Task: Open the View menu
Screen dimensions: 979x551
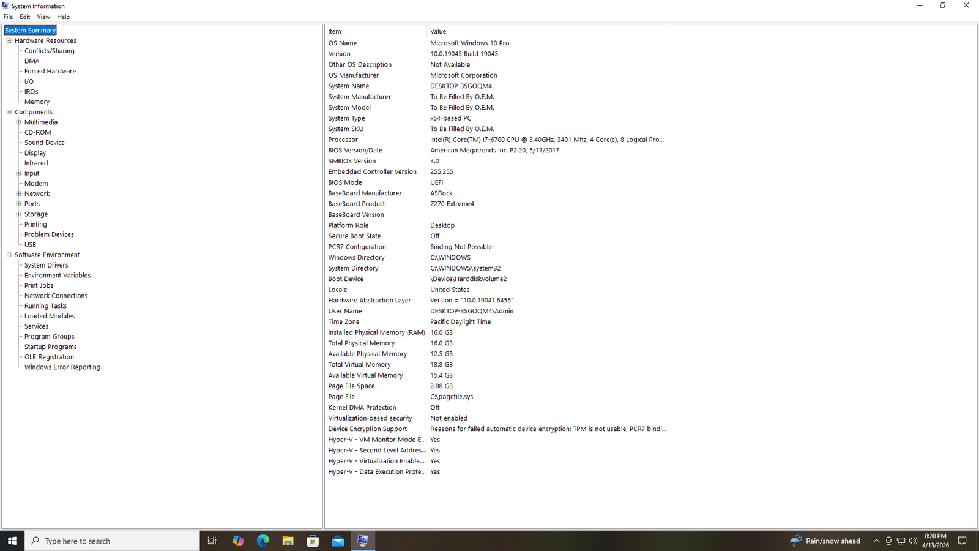Action: [x=43, y=17]
